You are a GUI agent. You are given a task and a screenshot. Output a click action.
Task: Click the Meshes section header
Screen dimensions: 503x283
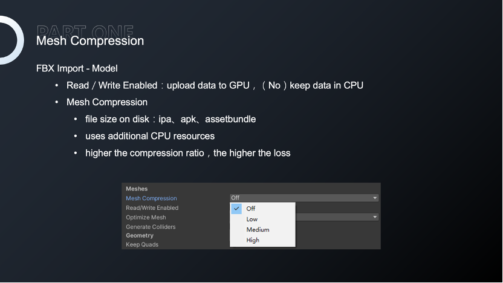[137, 189]
